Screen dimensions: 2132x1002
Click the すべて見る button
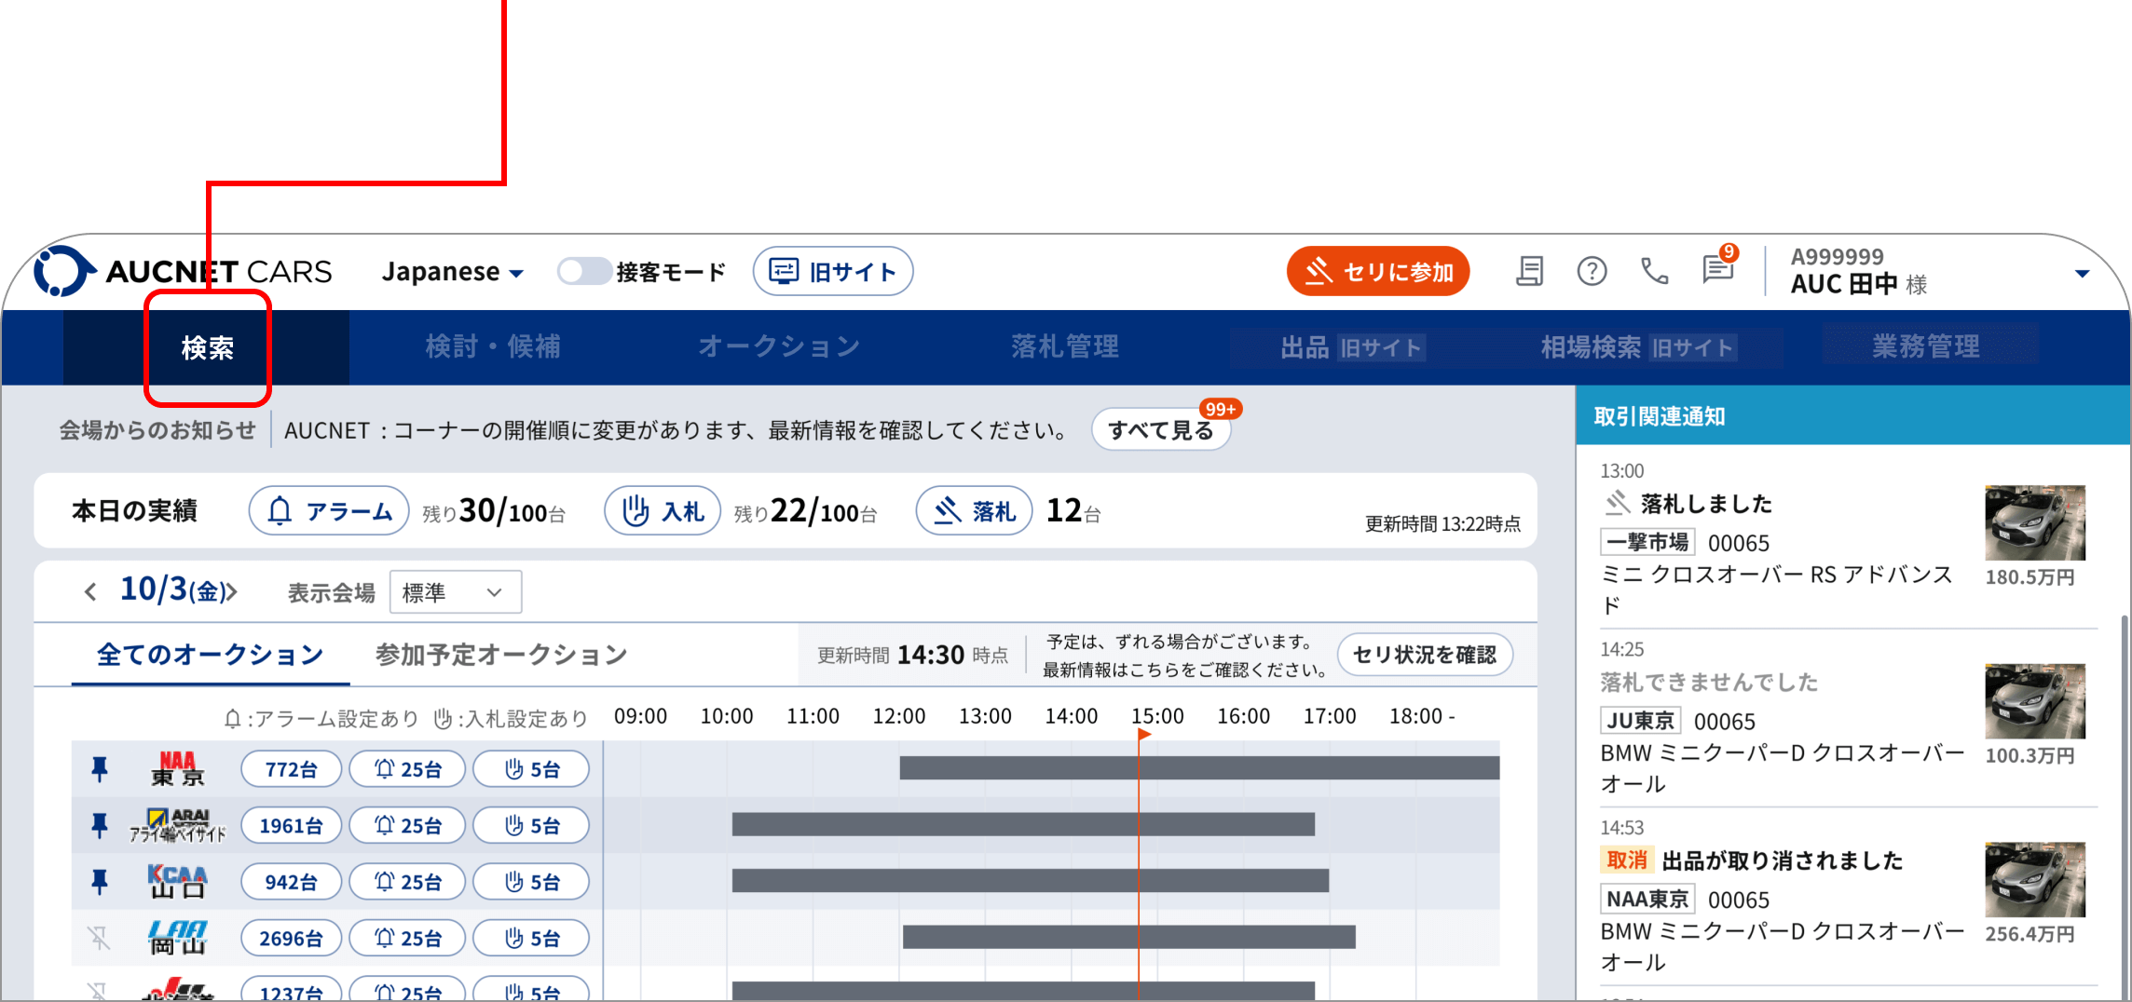pyautogui.click(x=1160, y=430)
